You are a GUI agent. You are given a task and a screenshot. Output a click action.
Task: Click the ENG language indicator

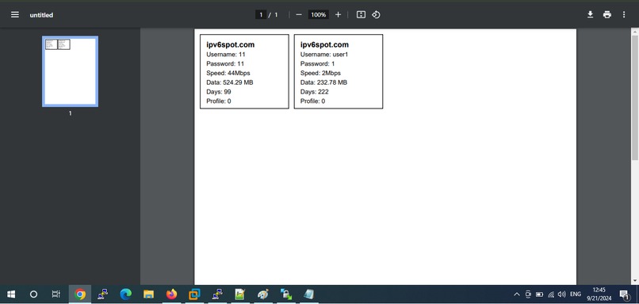575,294
